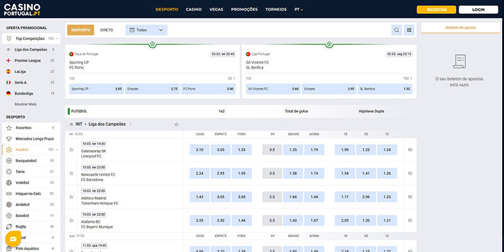Image resolution: width=504 pixels, height=252 pixels.
Task: Select 3.5 goals line for Galatasaray match
Action: pyautogui.click(x=272, y=150)
